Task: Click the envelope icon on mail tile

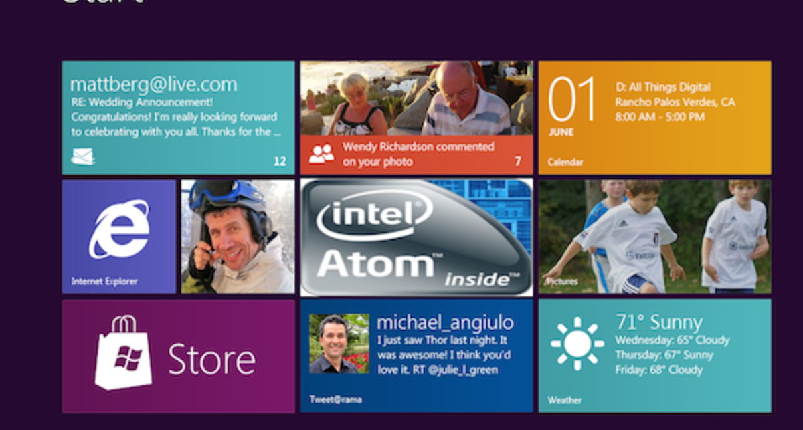Action: pos(82,156)
